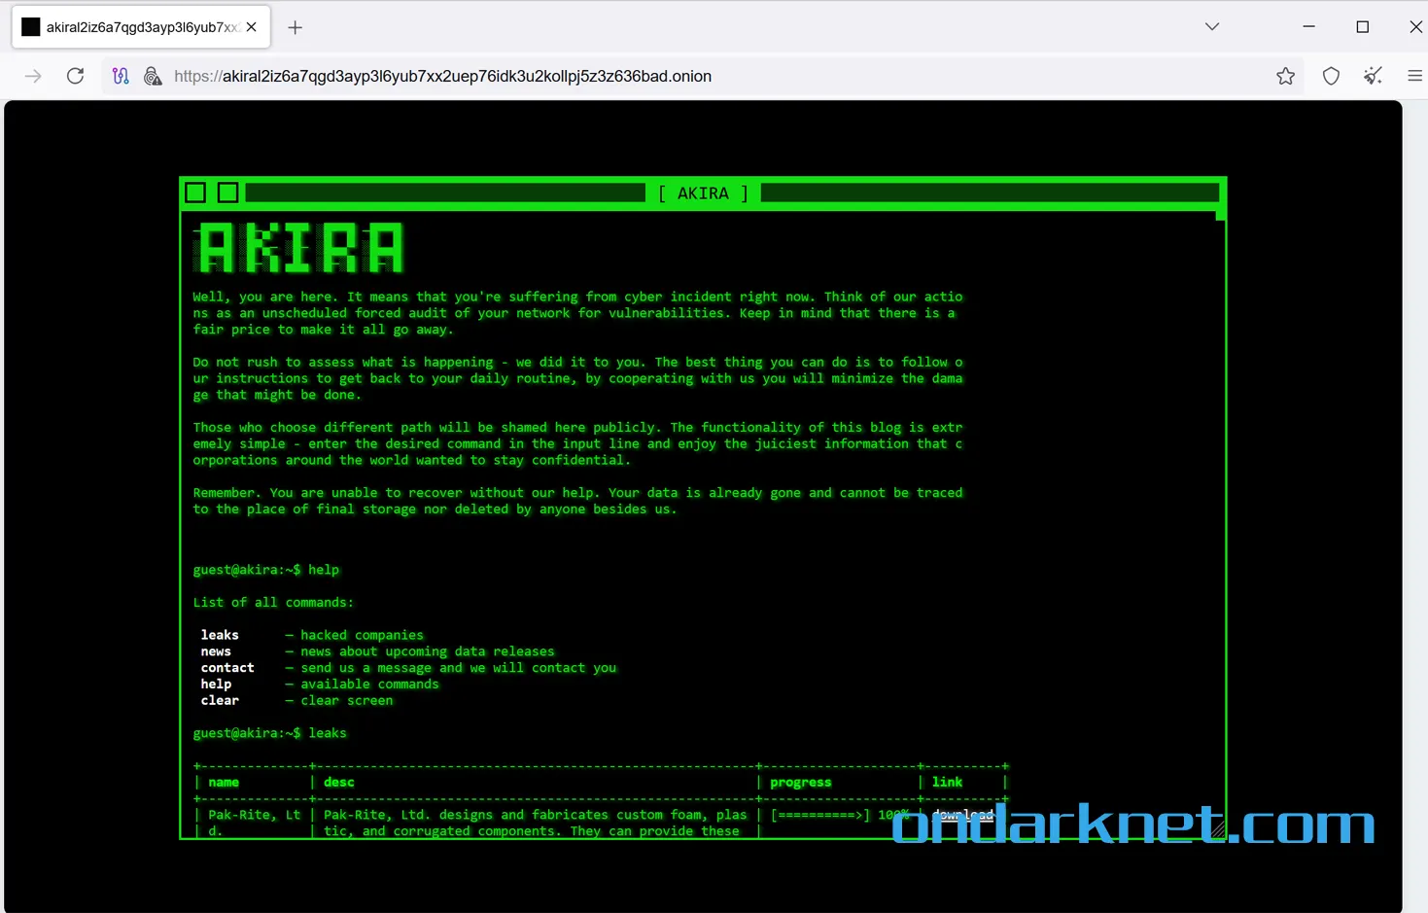Trigger the New Identity broom icon
The height and width of the screenshot is (913, 1428).
(1373, 75)
